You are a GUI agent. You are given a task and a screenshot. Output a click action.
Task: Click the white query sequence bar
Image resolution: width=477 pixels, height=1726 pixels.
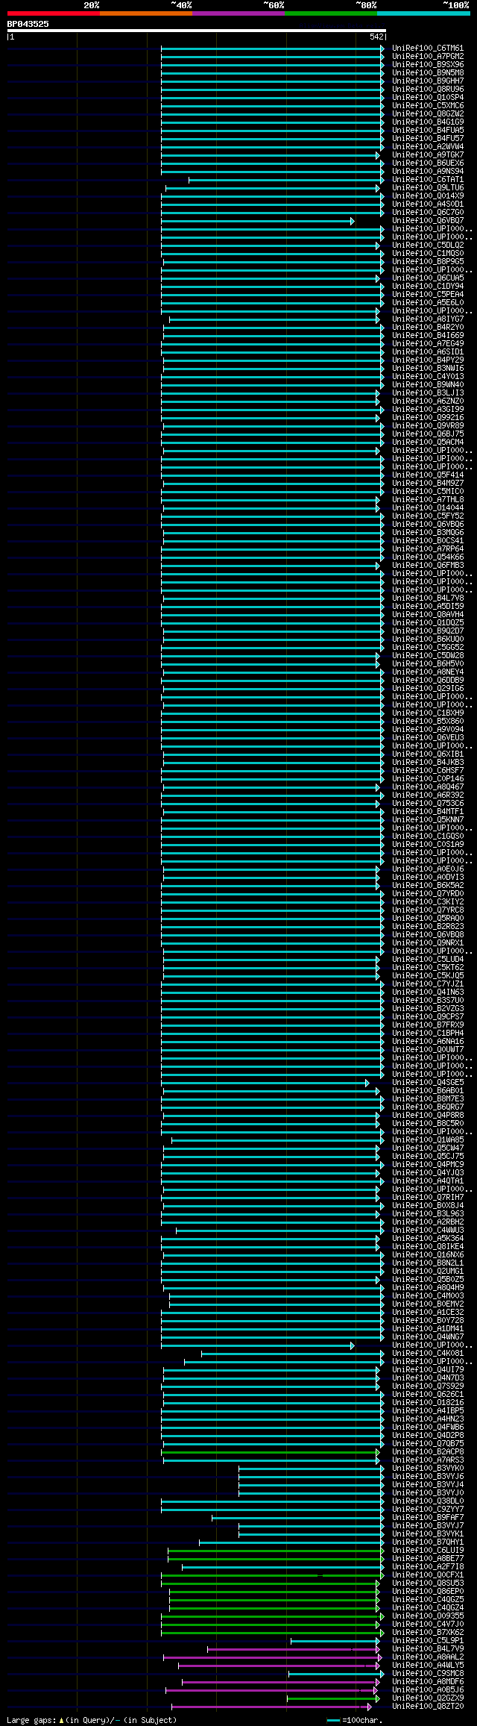(196, 31)
